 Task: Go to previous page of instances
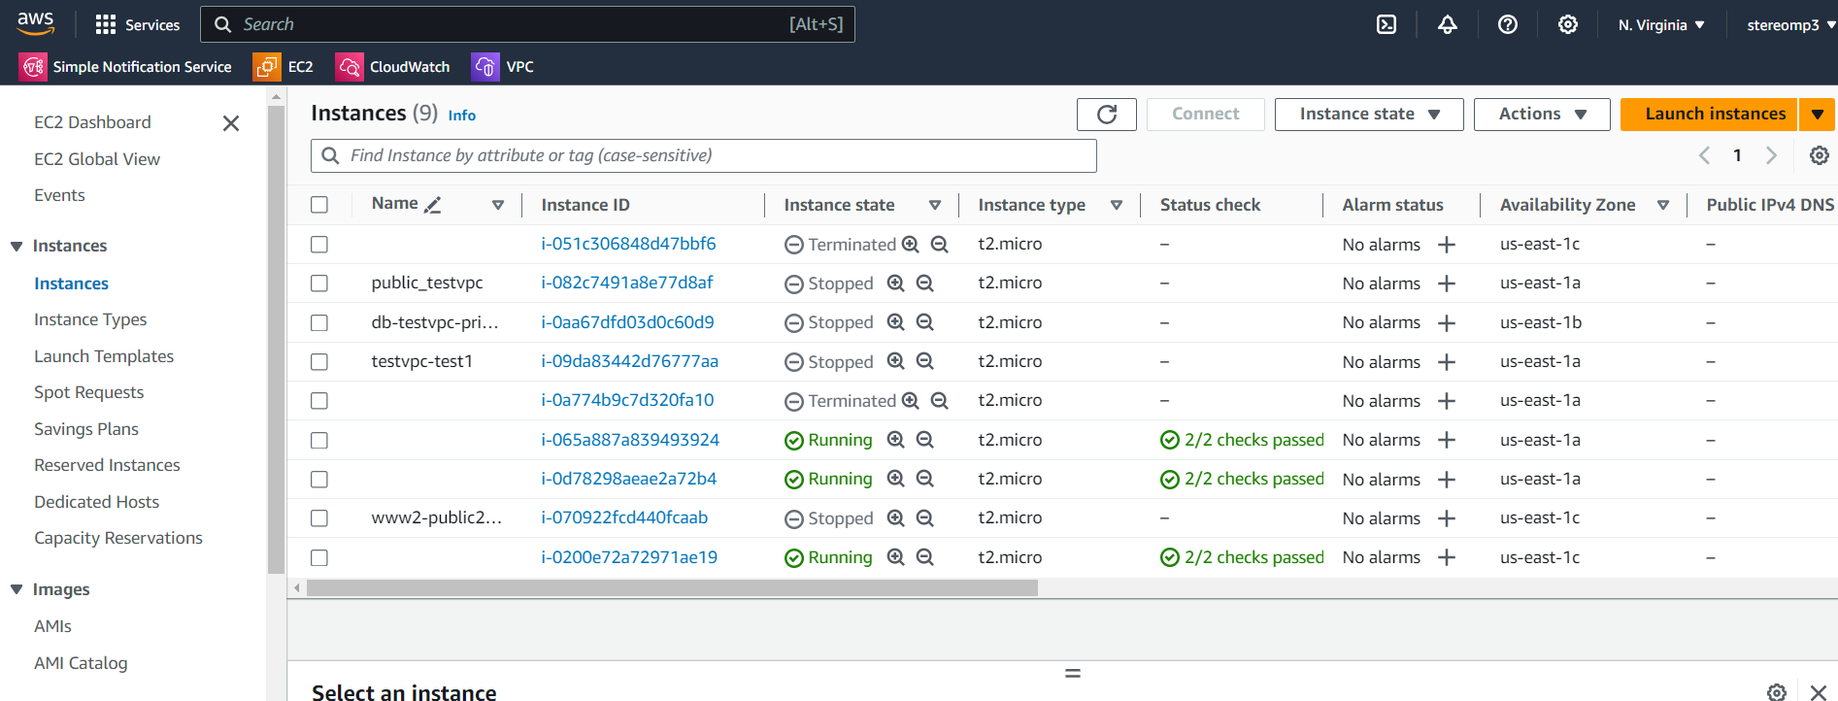(x=1704, y=155)
